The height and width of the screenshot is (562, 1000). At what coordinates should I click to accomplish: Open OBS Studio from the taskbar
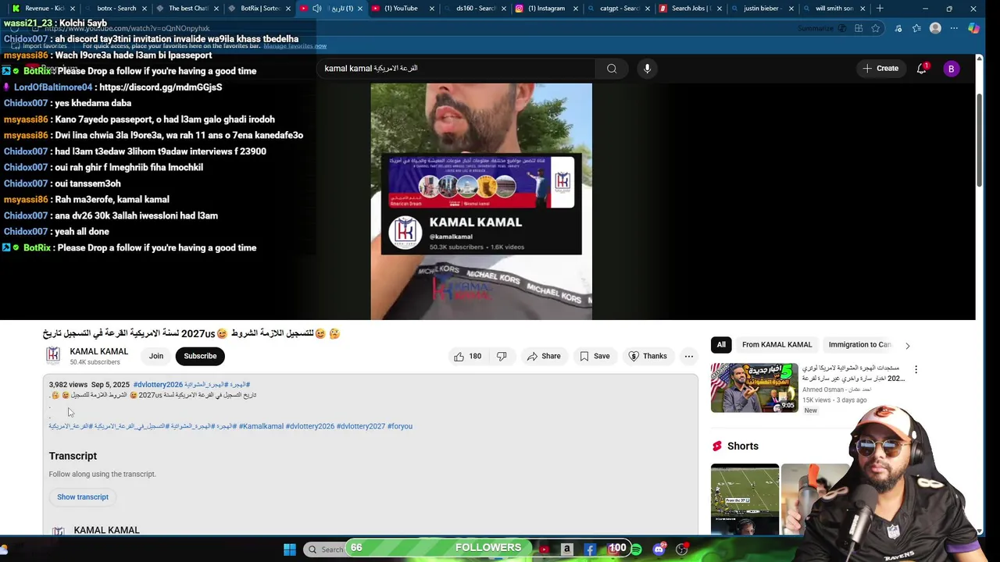[x=681, y=550]
